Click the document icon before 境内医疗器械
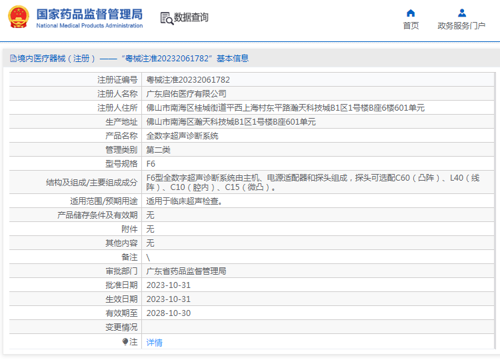The width and height of the screenshot is (500, 360). click(x=13, y=59)
